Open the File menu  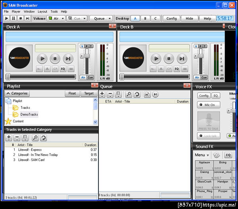coord(6,11)
